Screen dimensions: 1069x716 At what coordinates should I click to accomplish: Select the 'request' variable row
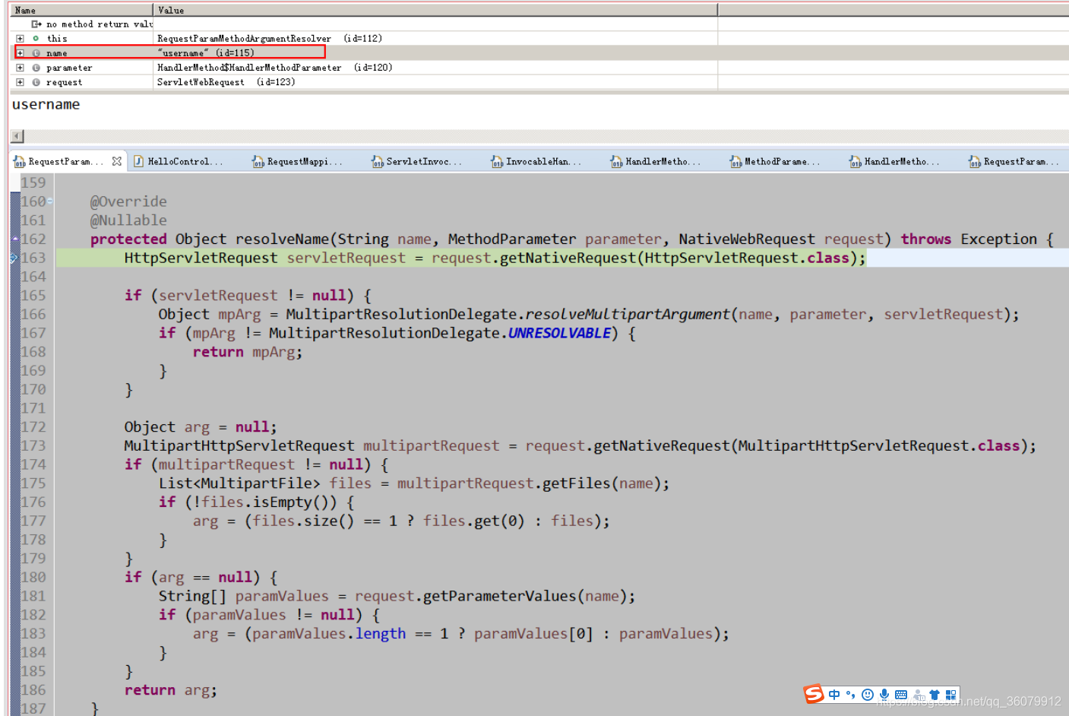539,82
